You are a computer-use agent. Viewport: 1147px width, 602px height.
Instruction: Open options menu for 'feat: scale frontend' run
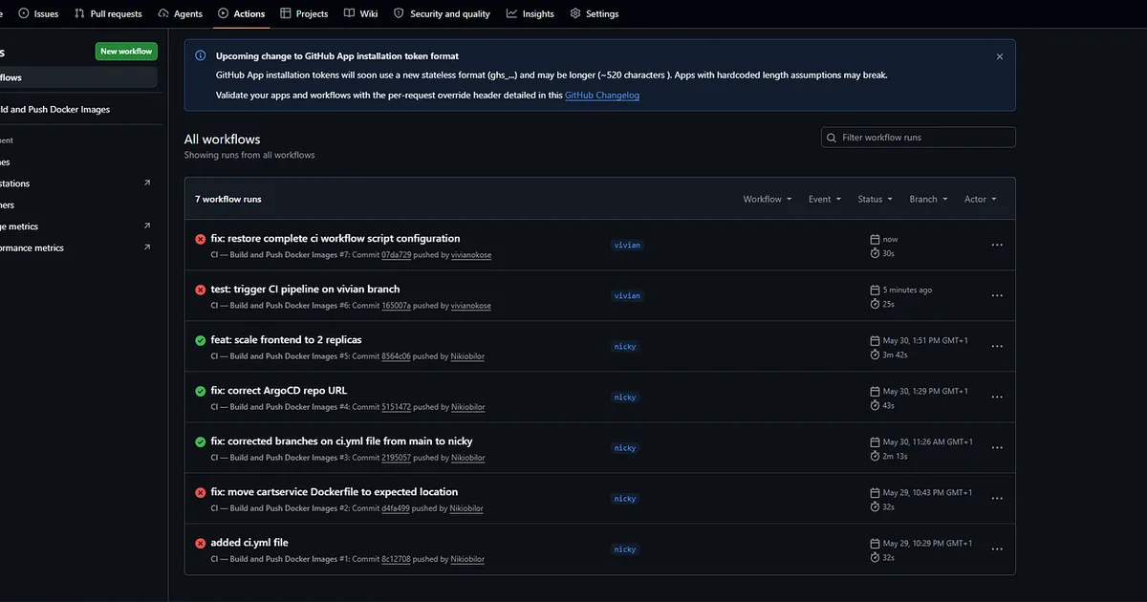click(997, 346)
